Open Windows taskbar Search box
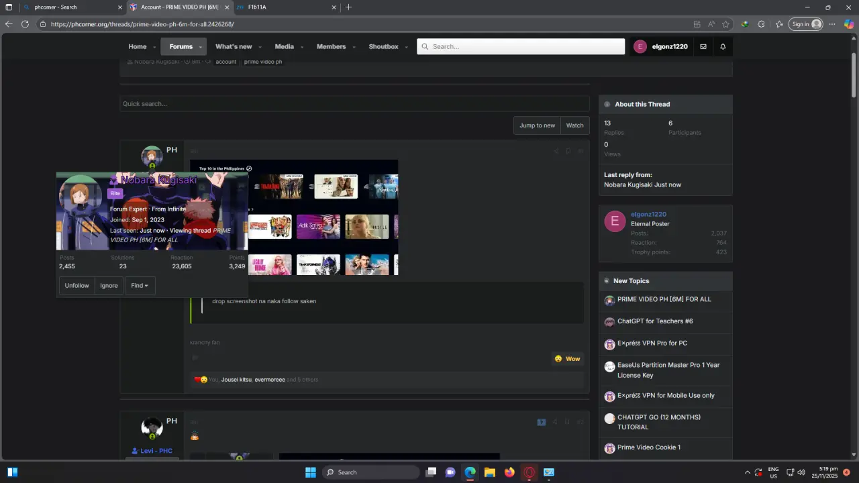 tap(371, 472)
